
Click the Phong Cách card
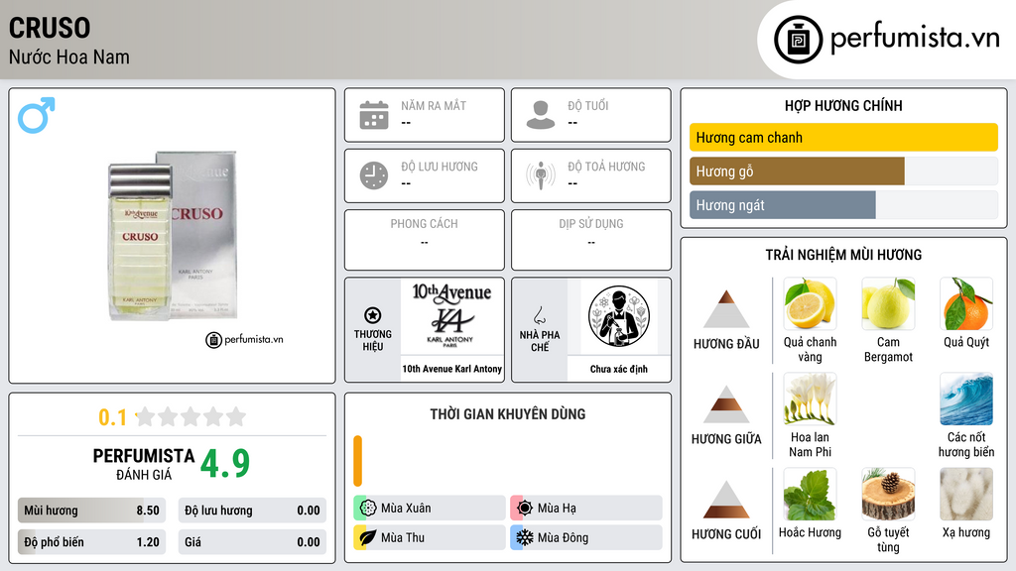click(x=425, y=240)
